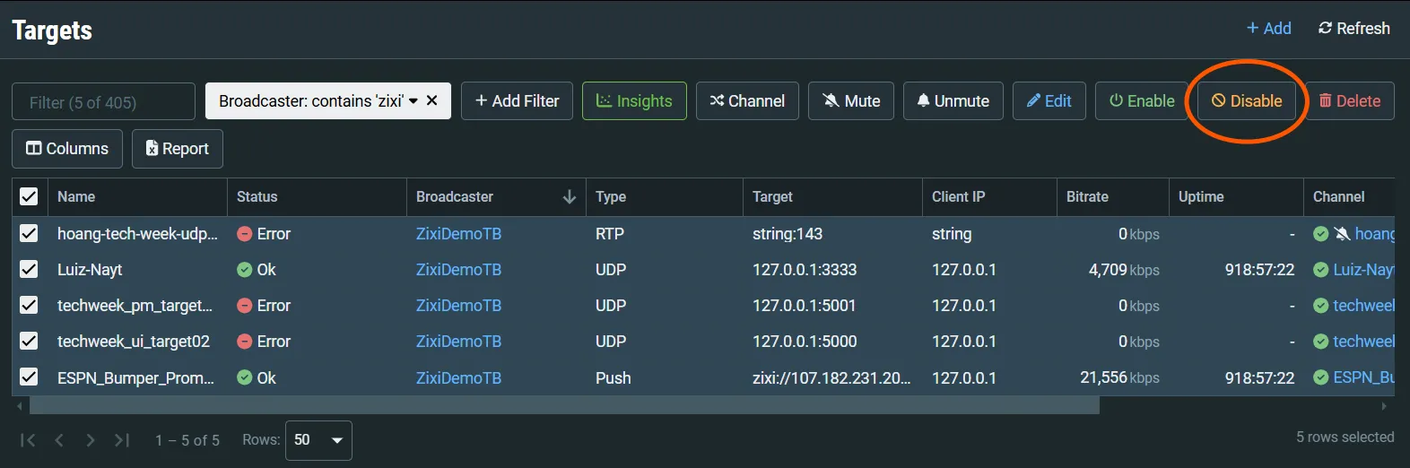This screenshot has height=468, width=1410.
Task: Disable the selected targets
Action: (1247, 101)
